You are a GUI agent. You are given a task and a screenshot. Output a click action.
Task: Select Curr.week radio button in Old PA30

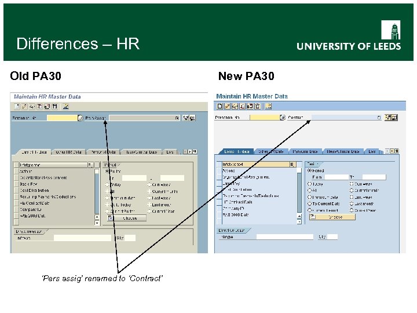(149, 184)
